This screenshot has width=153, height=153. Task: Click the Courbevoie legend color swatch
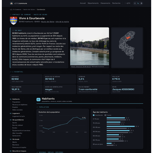(x=94, y=115)
